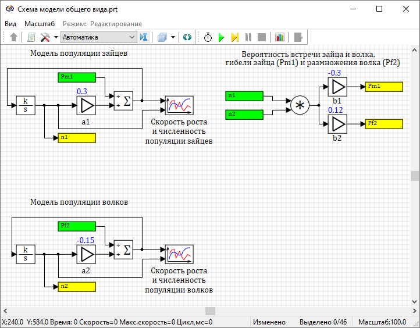
Task: Click the up arrow toolbar icon
Action: (14, 37)
